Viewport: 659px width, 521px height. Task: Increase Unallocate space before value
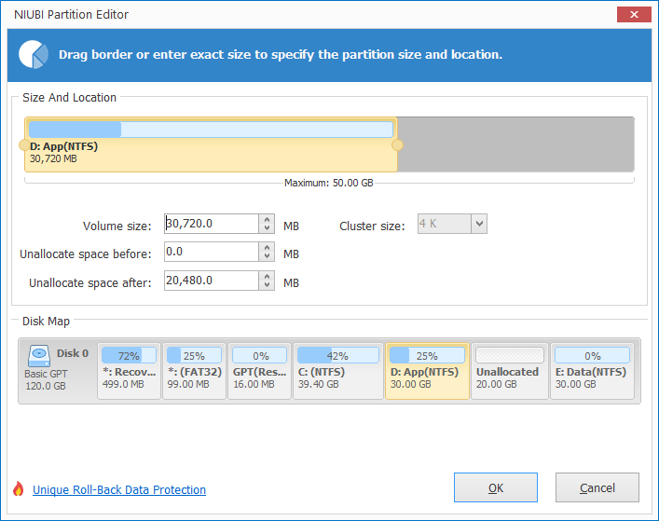coord(267,247)
